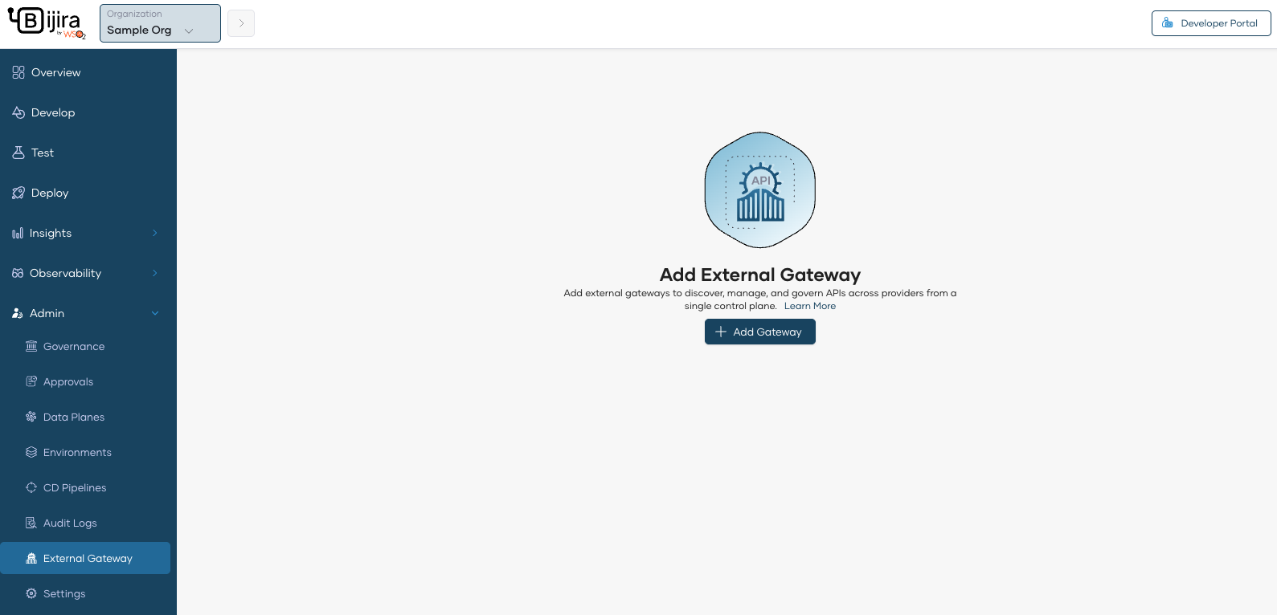
Task: Click the Test flask icon
Action: point(18,153)
